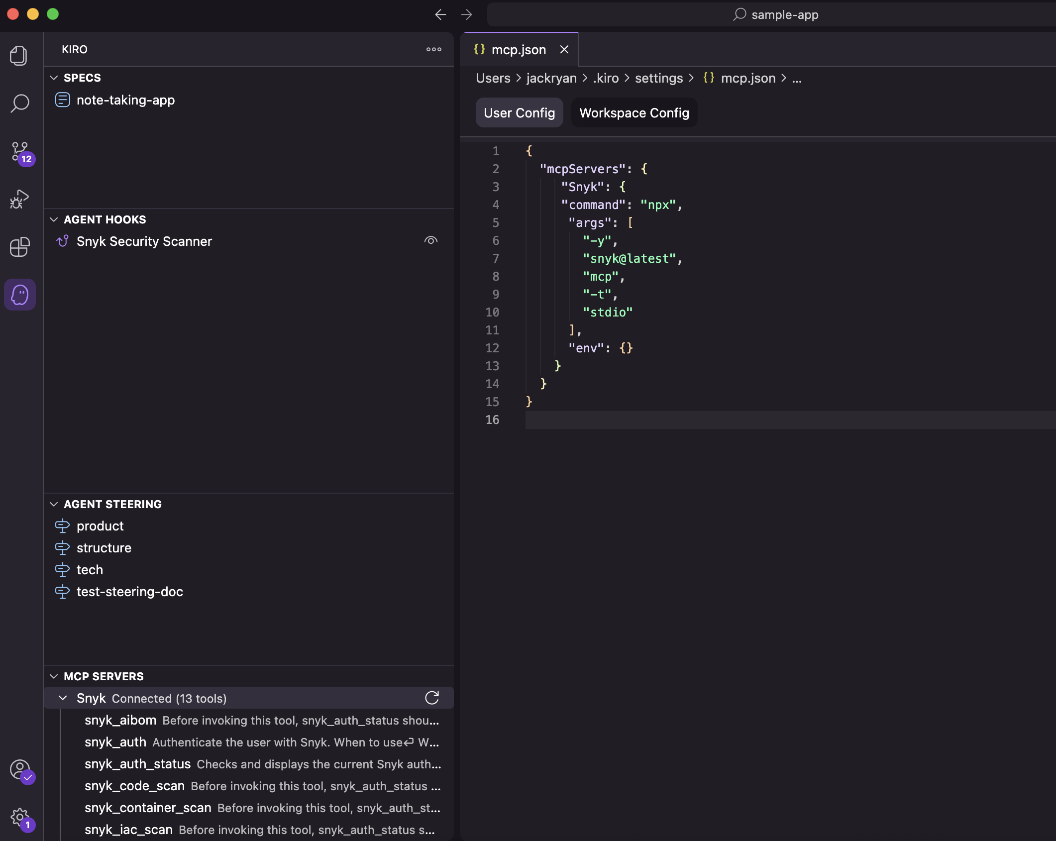
Task: Open Source Control with 12 badge
Action: pyautogui.click(x=20, y=151)
